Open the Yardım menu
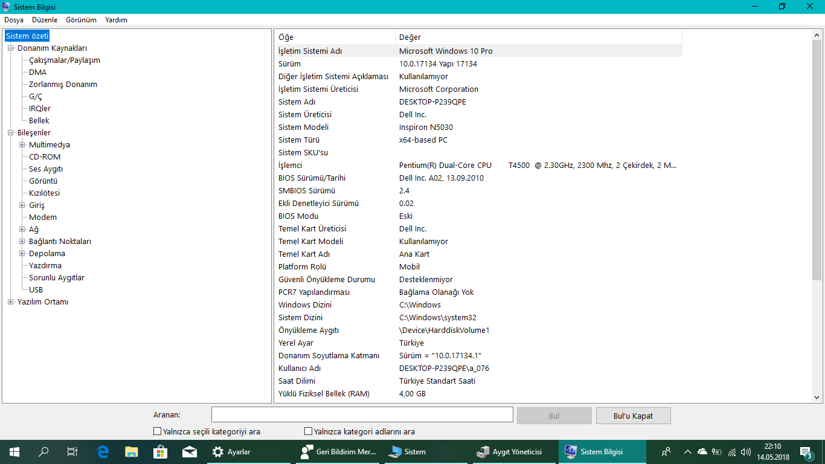The height and width of the screenshot is (464, 825). [x=116, y=20]
